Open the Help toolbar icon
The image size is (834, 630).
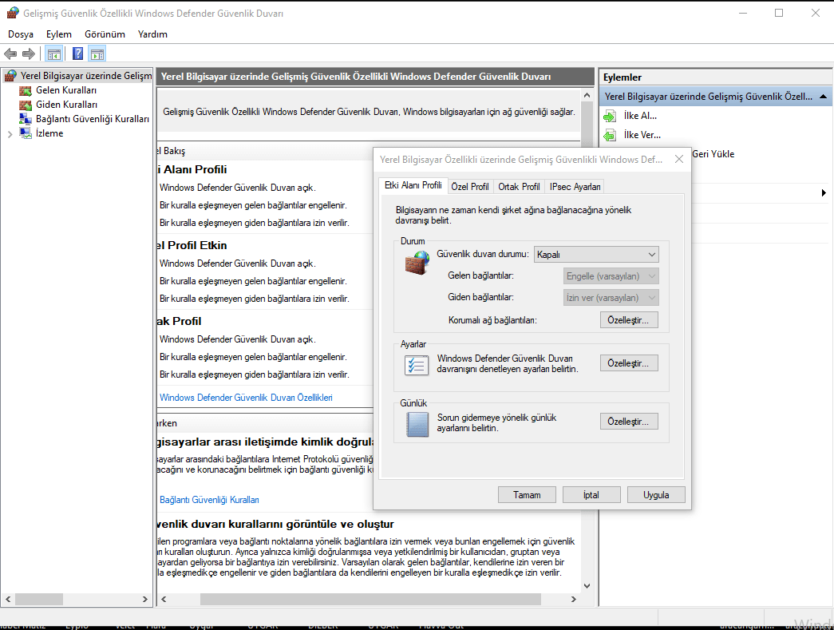point(77,53)
